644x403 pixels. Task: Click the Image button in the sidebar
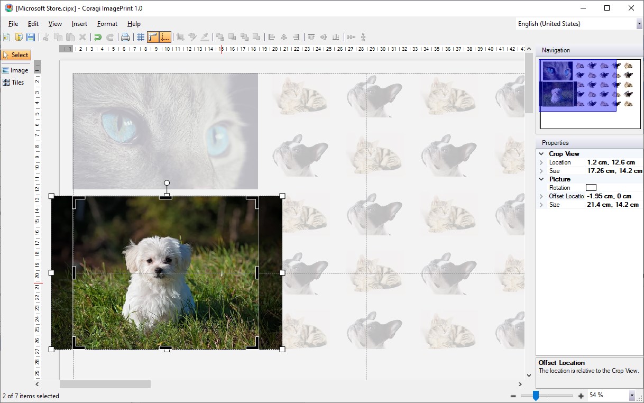15,69
